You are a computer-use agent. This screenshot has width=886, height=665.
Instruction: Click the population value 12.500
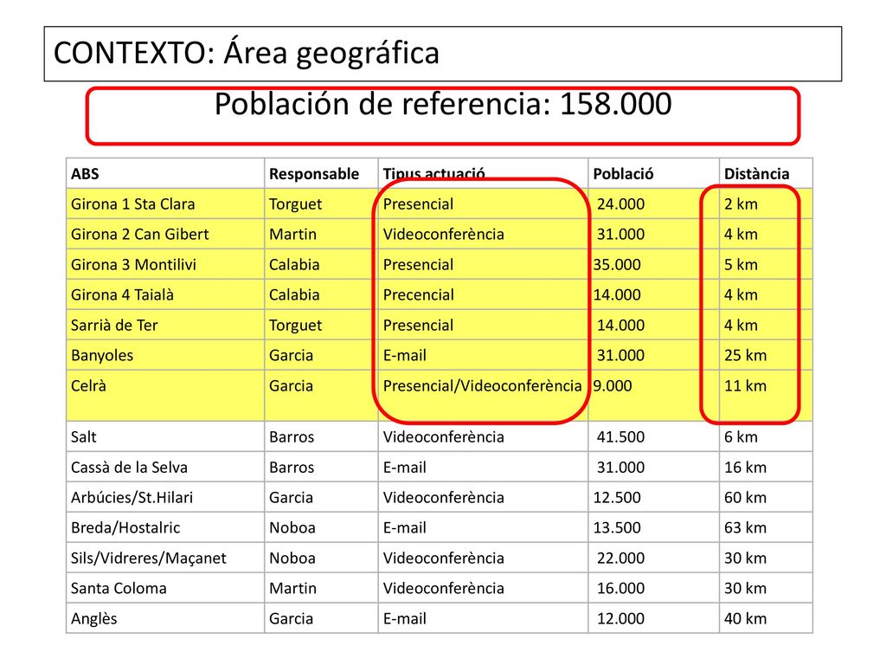tap(617, 497)
